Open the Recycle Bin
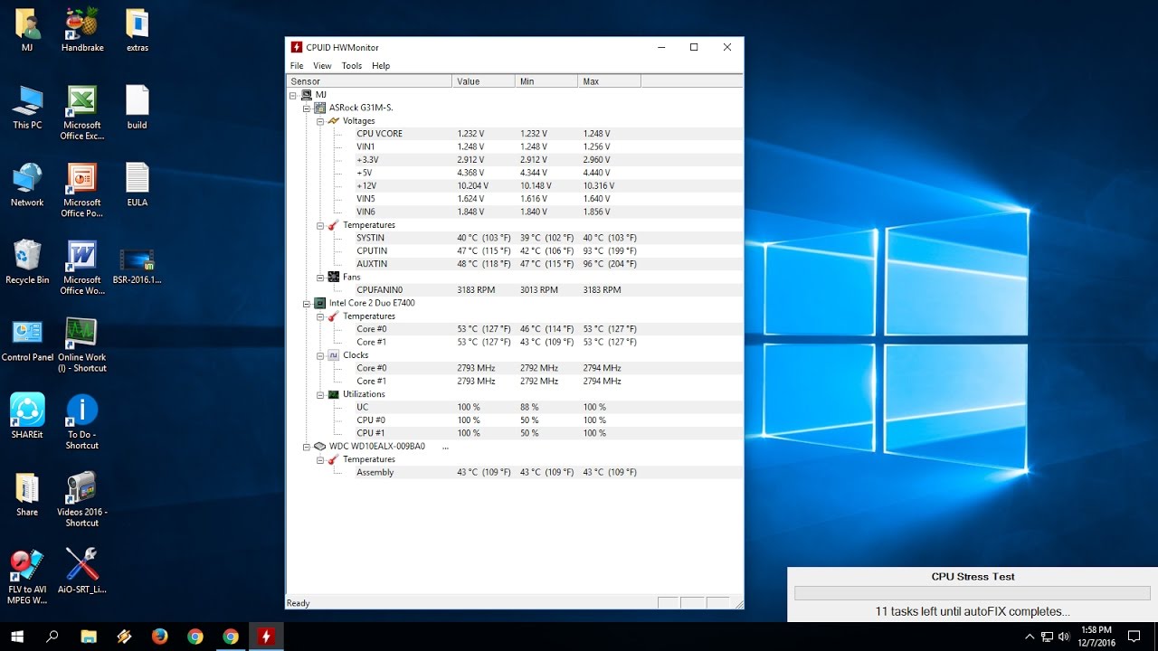 [x=27, y=262]
